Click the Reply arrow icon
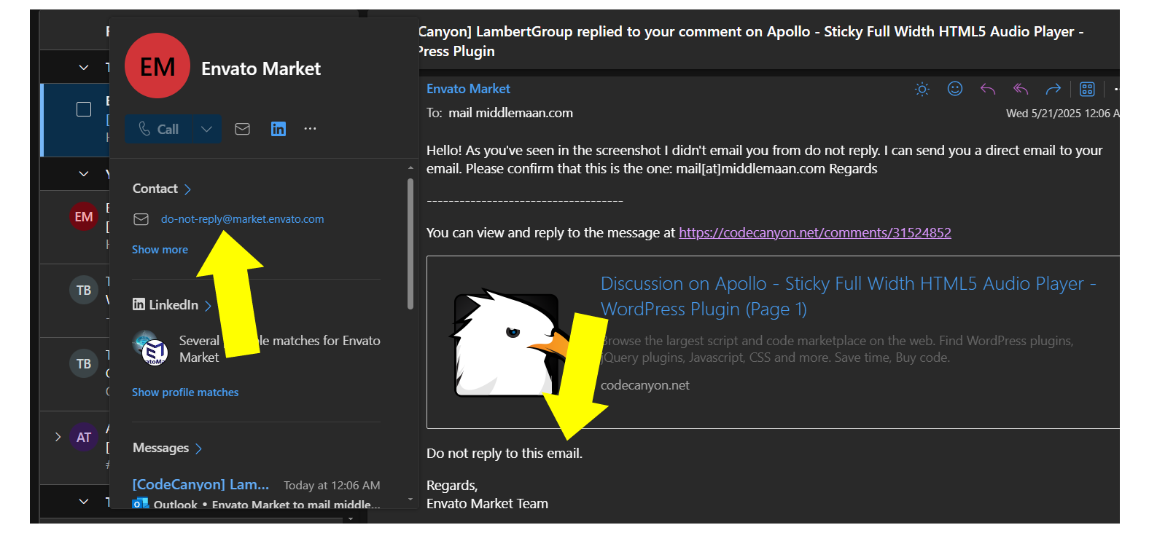1149x533 pixels. 988,89
